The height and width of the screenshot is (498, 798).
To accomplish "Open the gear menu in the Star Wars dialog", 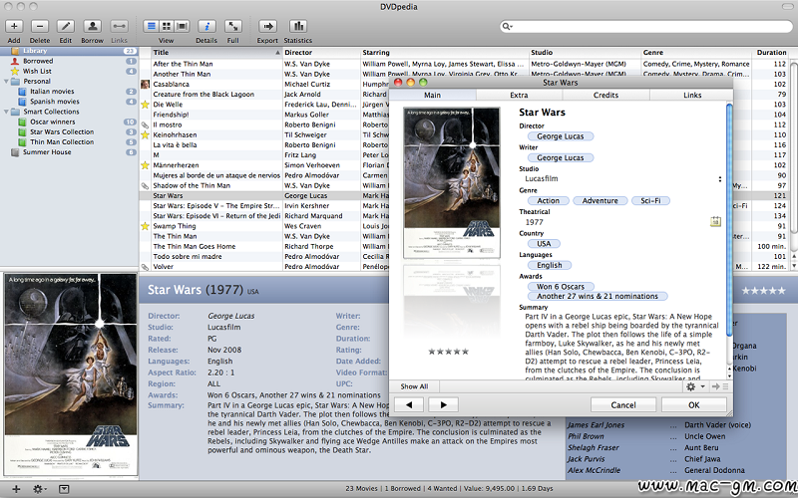I will (x=694, y=386).
